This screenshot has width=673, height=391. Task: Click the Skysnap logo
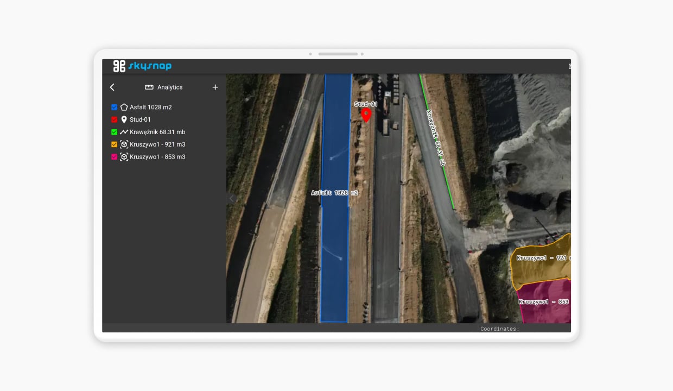pos(142,66)
